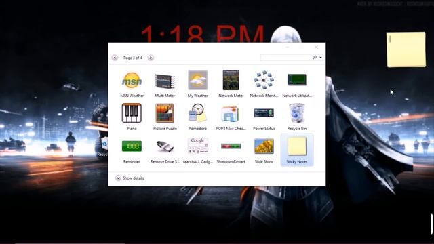This screenshot has height=244, width=434.
Task: Expand Show details at the bottom
Action: pos(130,178)
